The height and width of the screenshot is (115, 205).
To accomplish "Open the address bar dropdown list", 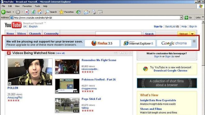I will coord(181,17).
